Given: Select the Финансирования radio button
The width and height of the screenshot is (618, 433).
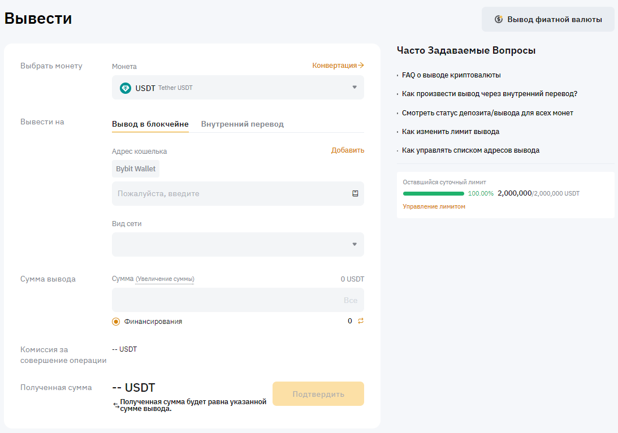Looking at the screenshot, I should [x=116, y=322].
